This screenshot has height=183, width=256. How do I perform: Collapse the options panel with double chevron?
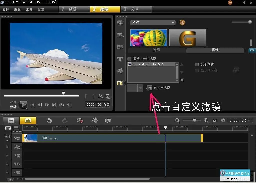252,50
